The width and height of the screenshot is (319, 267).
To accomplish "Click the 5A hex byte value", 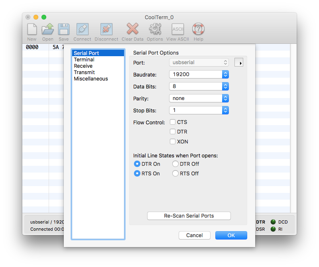I will tap(56, 47).
